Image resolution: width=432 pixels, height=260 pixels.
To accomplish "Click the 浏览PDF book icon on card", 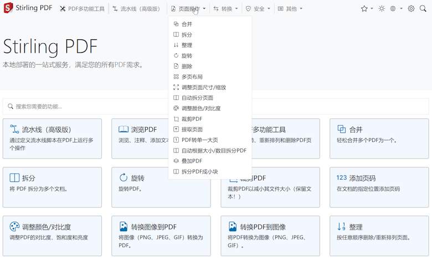I will [124, 129].
